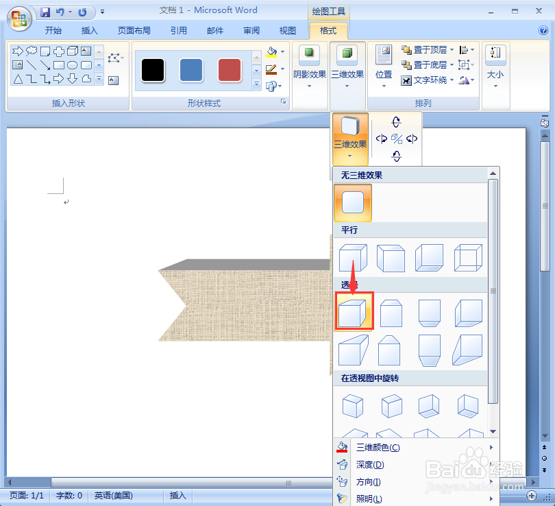Select the no 3-D effect option
The image size is (555, 506).
click(x=353, y=202)
